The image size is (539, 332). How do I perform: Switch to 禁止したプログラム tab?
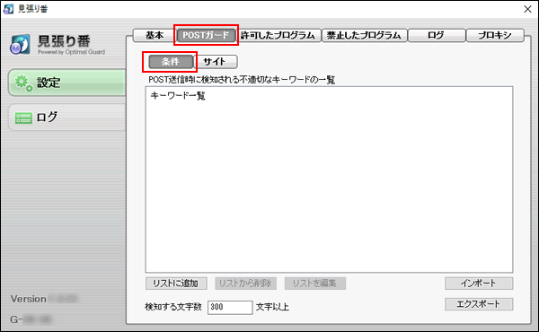pyautogui.click(x=364, y=35)
